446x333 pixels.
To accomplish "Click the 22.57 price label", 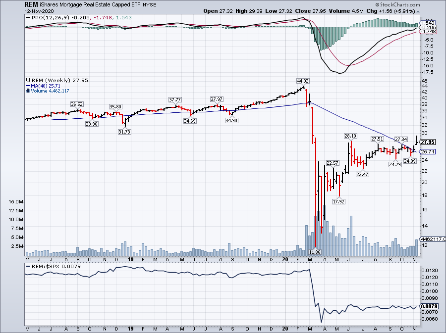I will tap(333, 163).
